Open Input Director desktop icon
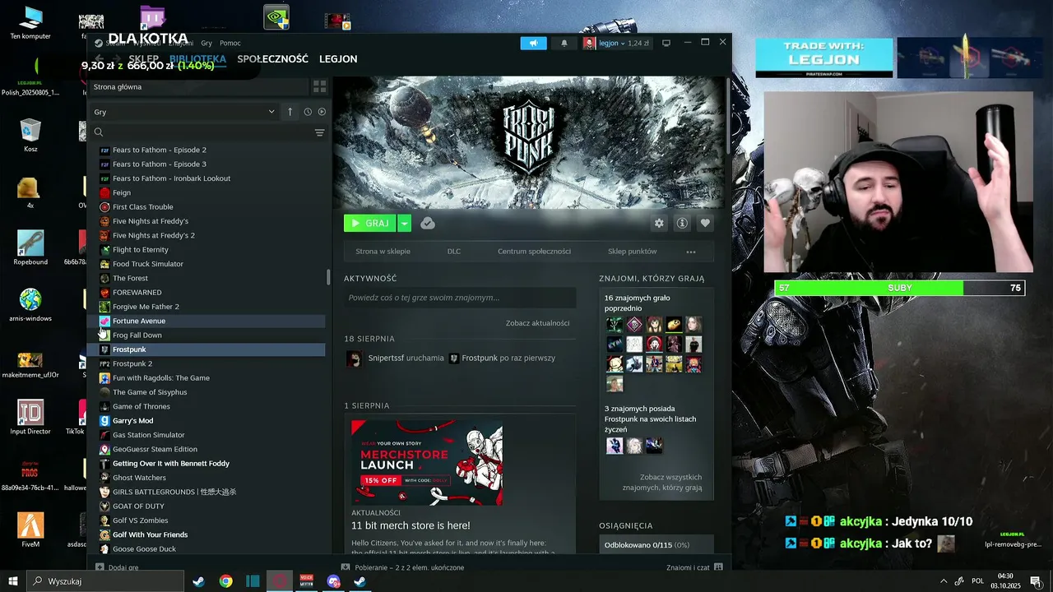Viewport: 1053px width, 592px height. tap(30, 418)
